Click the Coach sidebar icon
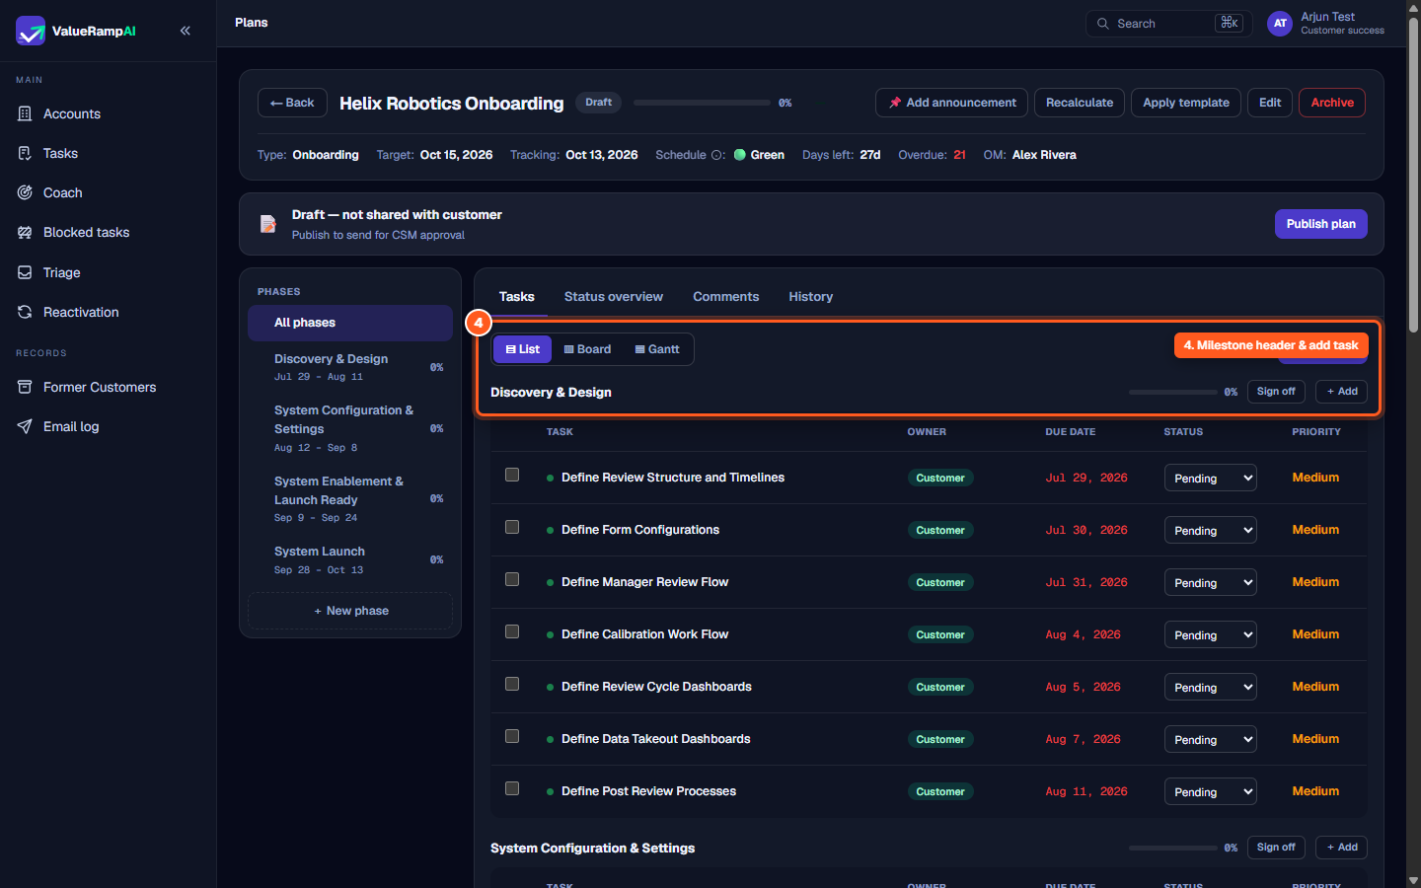 pyautogui.click(x=25, y=192)
